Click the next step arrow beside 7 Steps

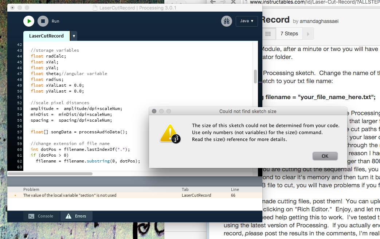click(x=308, y=34)
